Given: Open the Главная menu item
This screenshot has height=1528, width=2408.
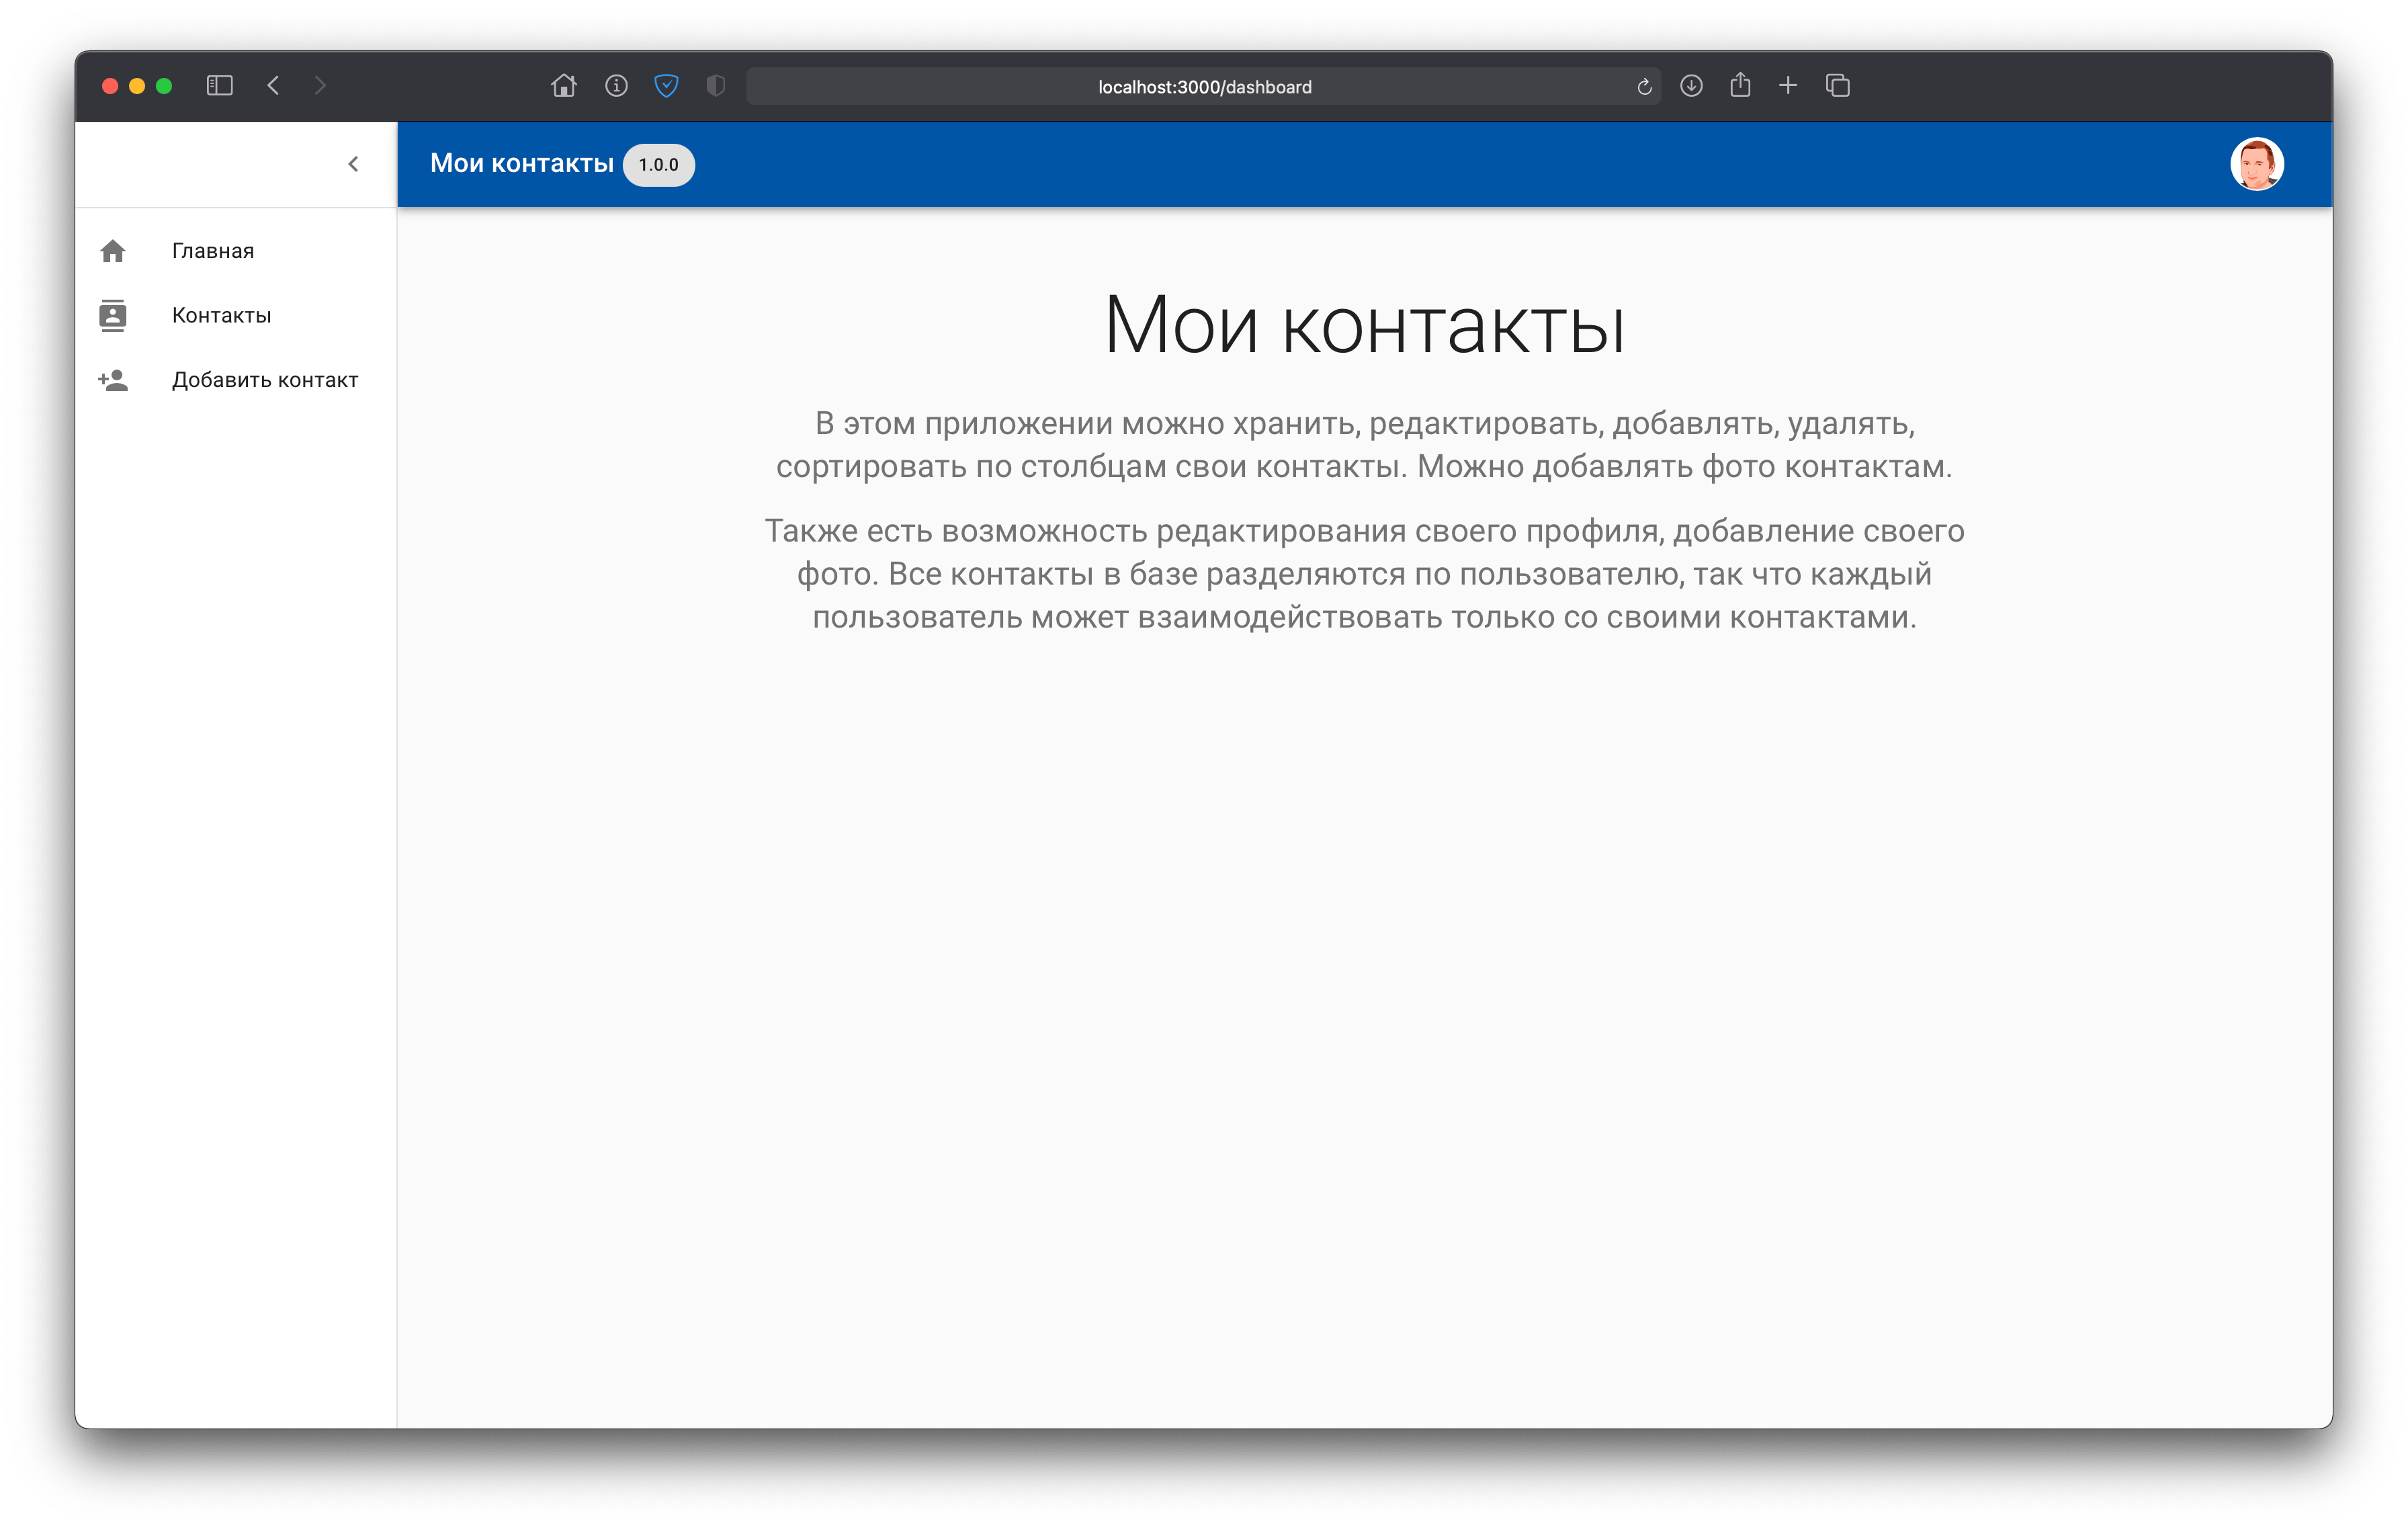Looking at the screenshot, I should (x=213, y=251).
